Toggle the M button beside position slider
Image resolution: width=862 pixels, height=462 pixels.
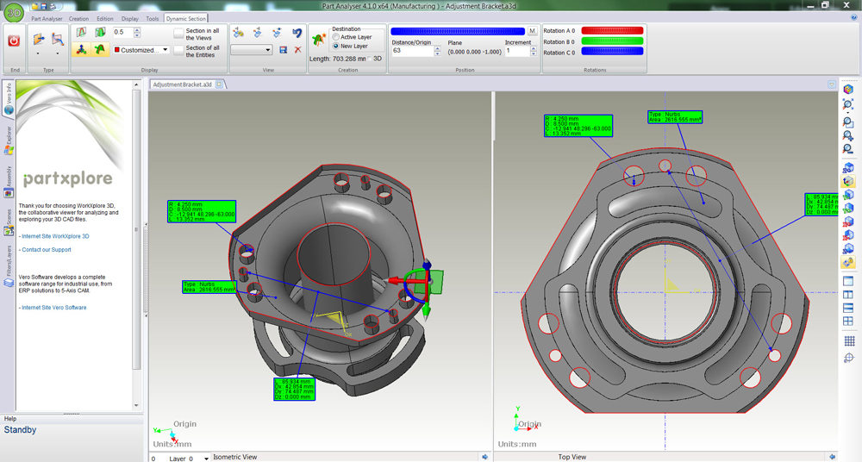[x=532, y=31]
